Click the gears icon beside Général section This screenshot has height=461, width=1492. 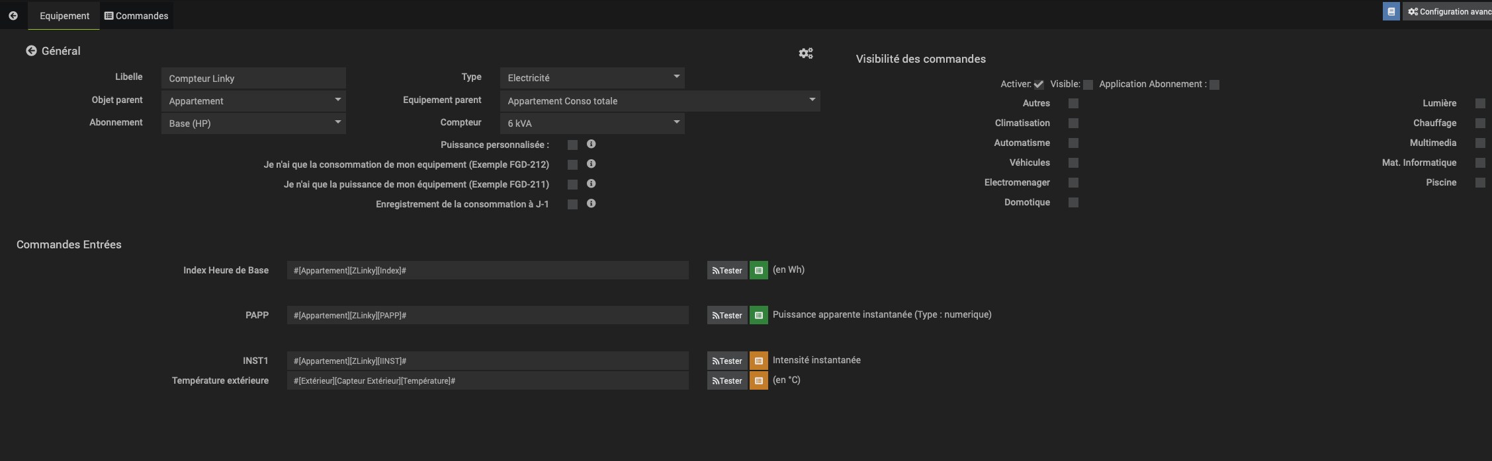click(805, 53)
